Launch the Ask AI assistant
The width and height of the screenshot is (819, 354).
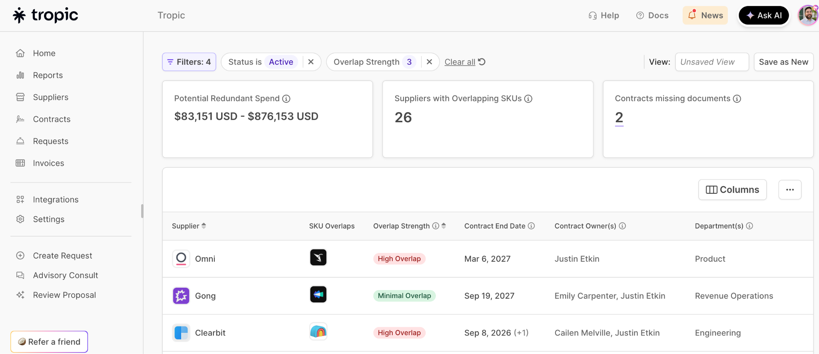tap(764, 15)
